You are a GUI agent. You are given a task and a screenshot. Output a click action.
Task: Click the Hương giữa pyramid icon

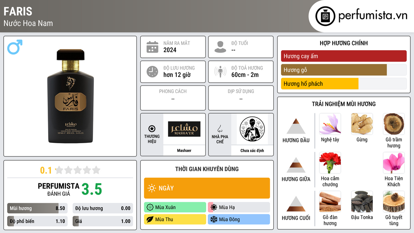(x=296, y=165)
